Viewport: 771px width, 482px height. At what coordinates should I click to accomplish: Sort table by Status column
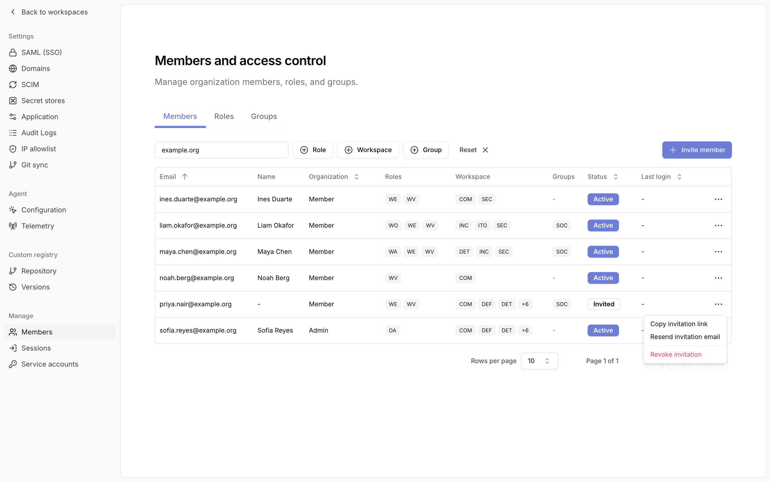(603, 177)
